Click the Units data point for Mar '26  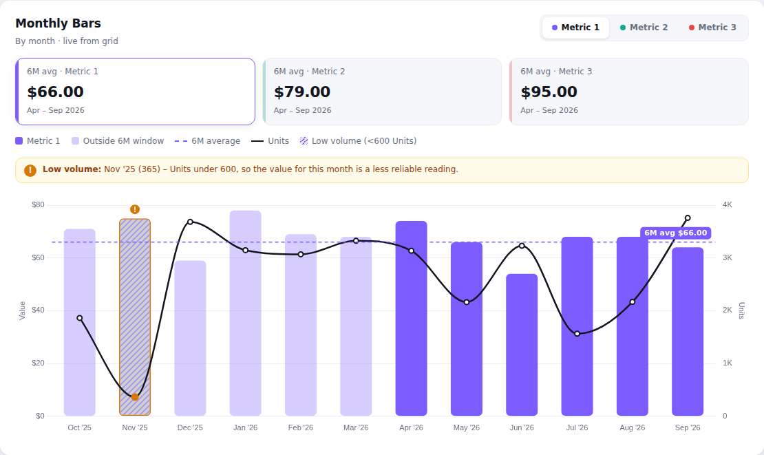tap(356, 241)
